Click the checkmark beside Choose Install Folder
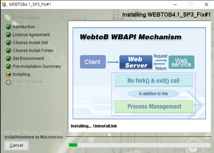The width and height of the screenshot is (214, 153). point(9,51)
